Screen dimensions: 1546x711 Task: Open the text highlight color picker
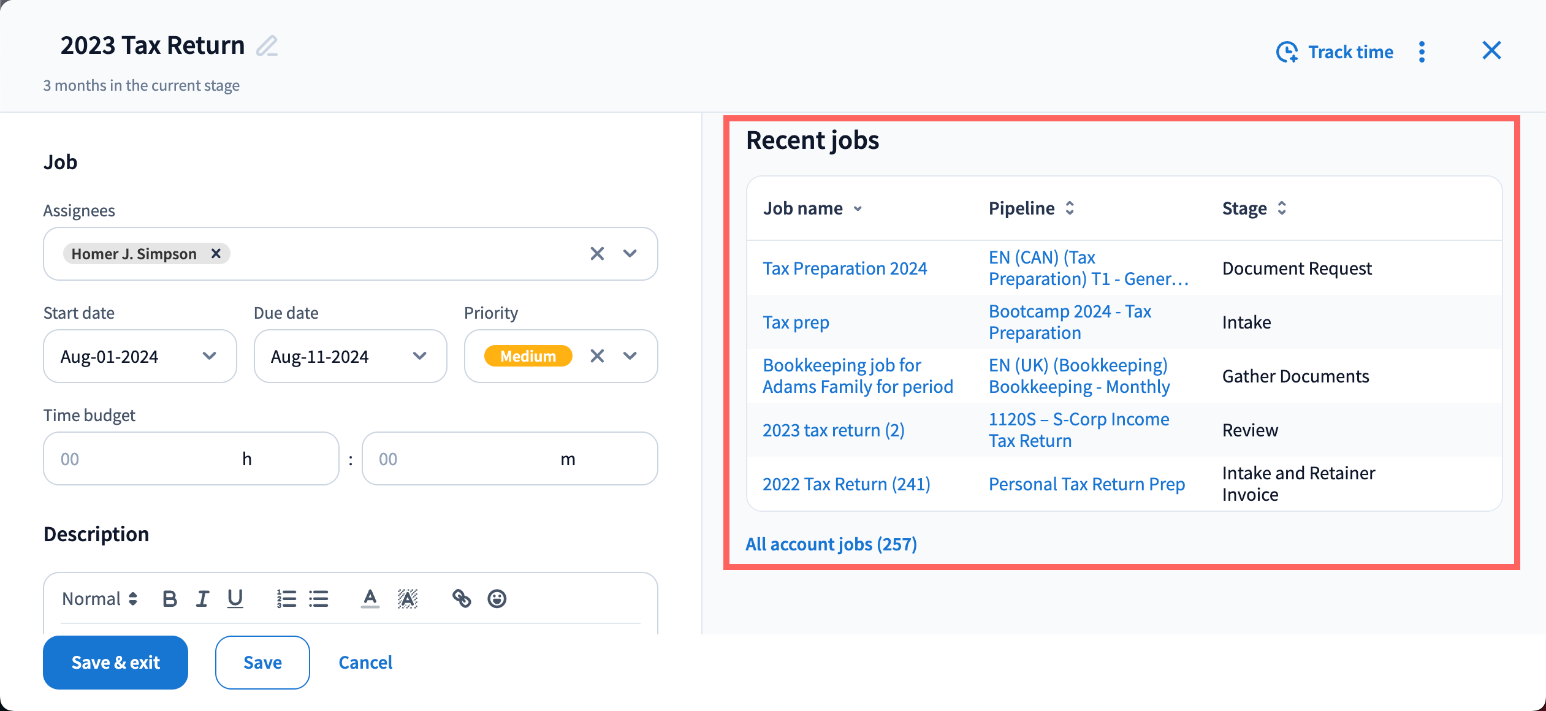407,598
